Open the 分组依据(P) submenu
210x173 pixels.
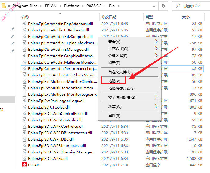(129, 56)
